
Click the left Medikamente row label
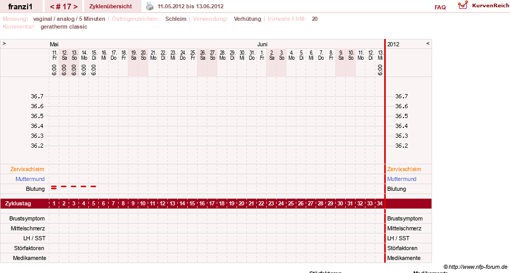pos(30,258)
